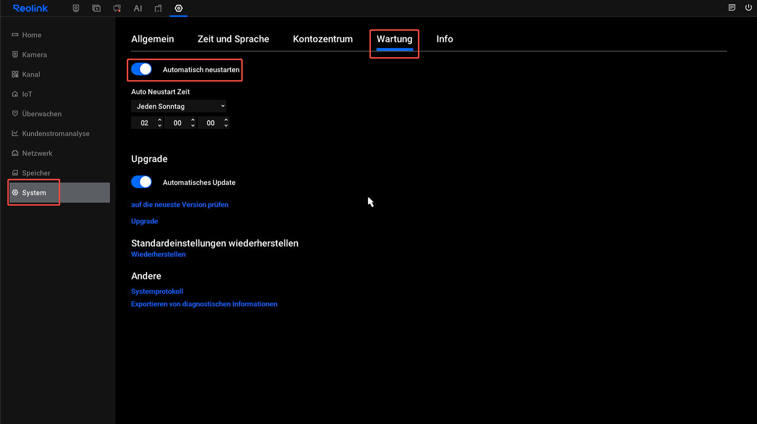Open the smart home icon in top bar
Image resolution: width=757 pixels, height=424 pixels.
[158, 8]
